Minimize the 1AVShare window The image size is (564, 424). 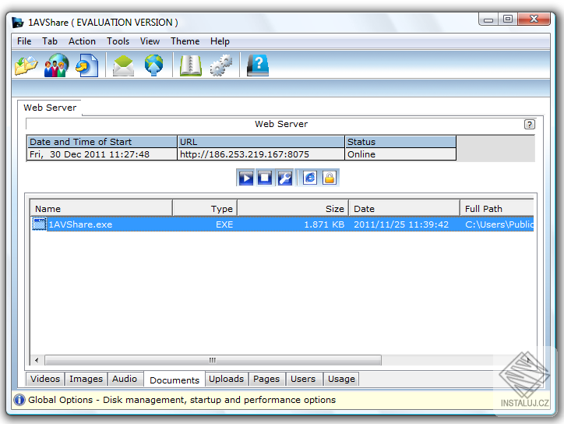(x=488, y=19)
